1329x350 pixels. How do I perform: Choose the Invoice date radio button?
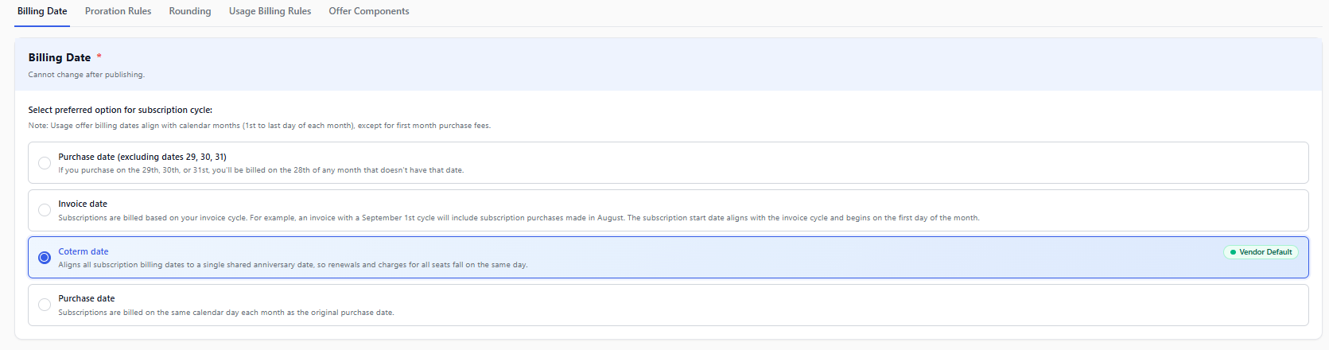click(x=45, y=210)
